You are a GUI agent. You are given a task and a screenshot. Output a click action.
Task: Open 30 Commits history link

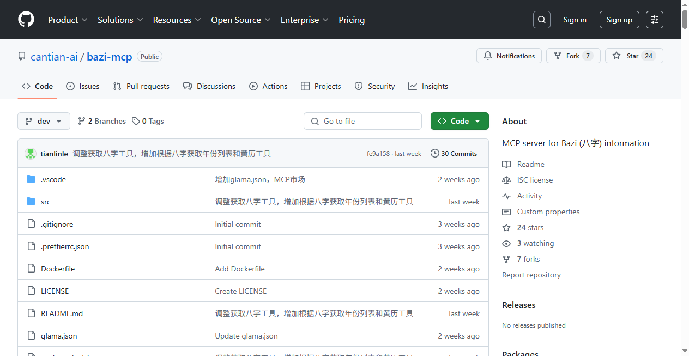click(454, 154)
